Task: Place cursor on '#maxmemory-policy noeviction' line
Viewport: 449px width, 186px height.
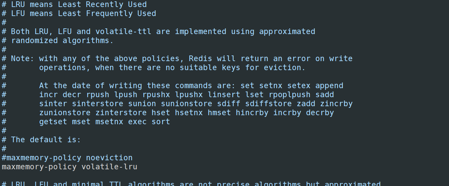Action: click(x=67, y=158)
